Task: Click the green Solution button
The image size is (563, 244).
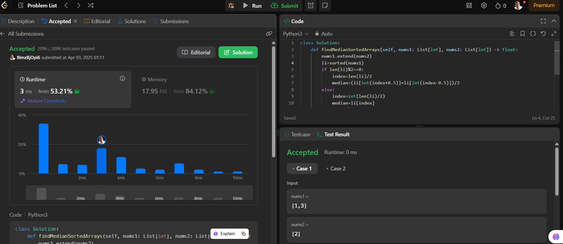Action: pyautogui.click(x=238, y=52)
